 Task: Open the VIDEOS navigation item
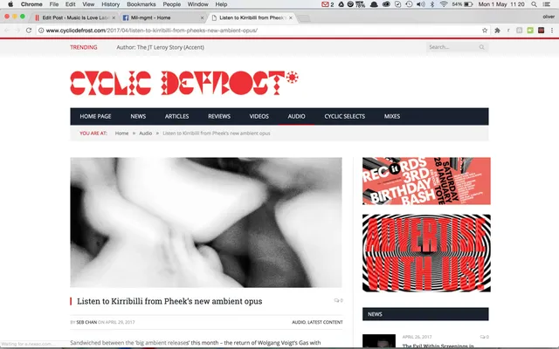click(259, 116)
